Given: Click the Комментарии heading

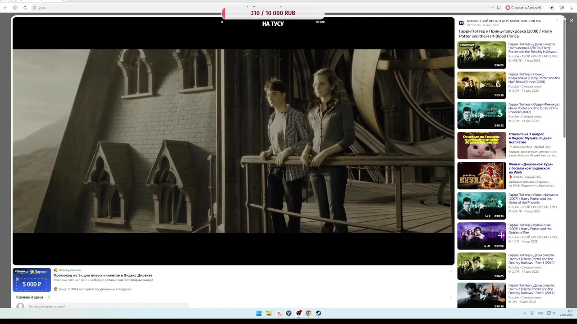Looking at the screenshot, I should click(30, 297).
